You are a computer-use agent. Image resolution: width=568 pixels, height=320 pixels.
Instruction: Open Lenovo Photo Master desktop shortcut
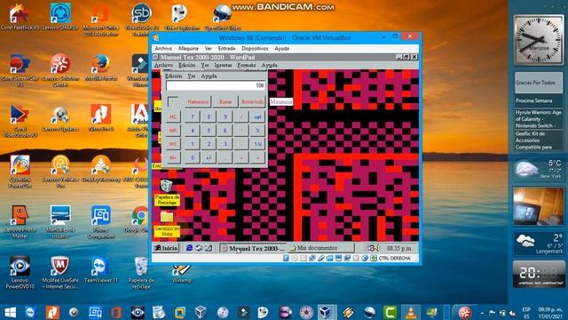pyautogui.click(x=20, y=222)
